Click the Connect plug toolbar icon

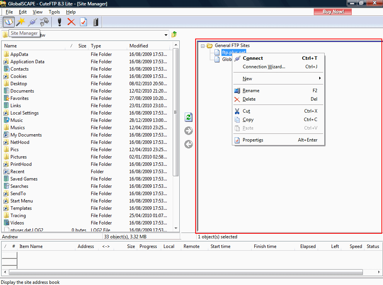click(x=32, y=22)
